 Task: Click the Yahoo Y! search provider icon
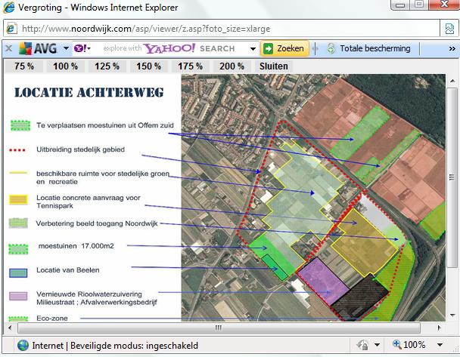click(79, 48)
